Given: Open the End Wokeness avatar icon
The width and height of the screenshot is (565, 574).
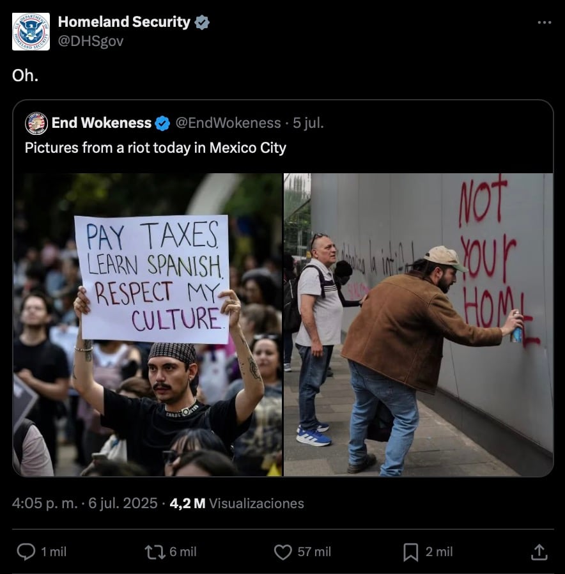Looking at the screenshot, I should tap(36, 123).
